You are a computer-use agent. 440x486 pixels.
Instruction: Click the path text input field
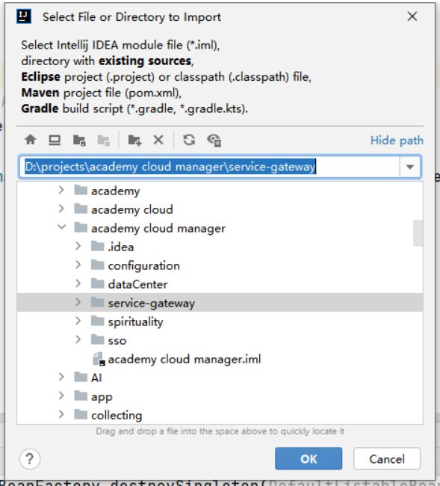point(209,167)
